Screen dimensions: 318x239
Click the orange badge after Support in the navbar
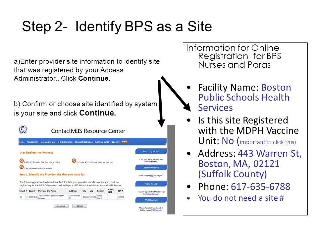[x=125, y=142]
